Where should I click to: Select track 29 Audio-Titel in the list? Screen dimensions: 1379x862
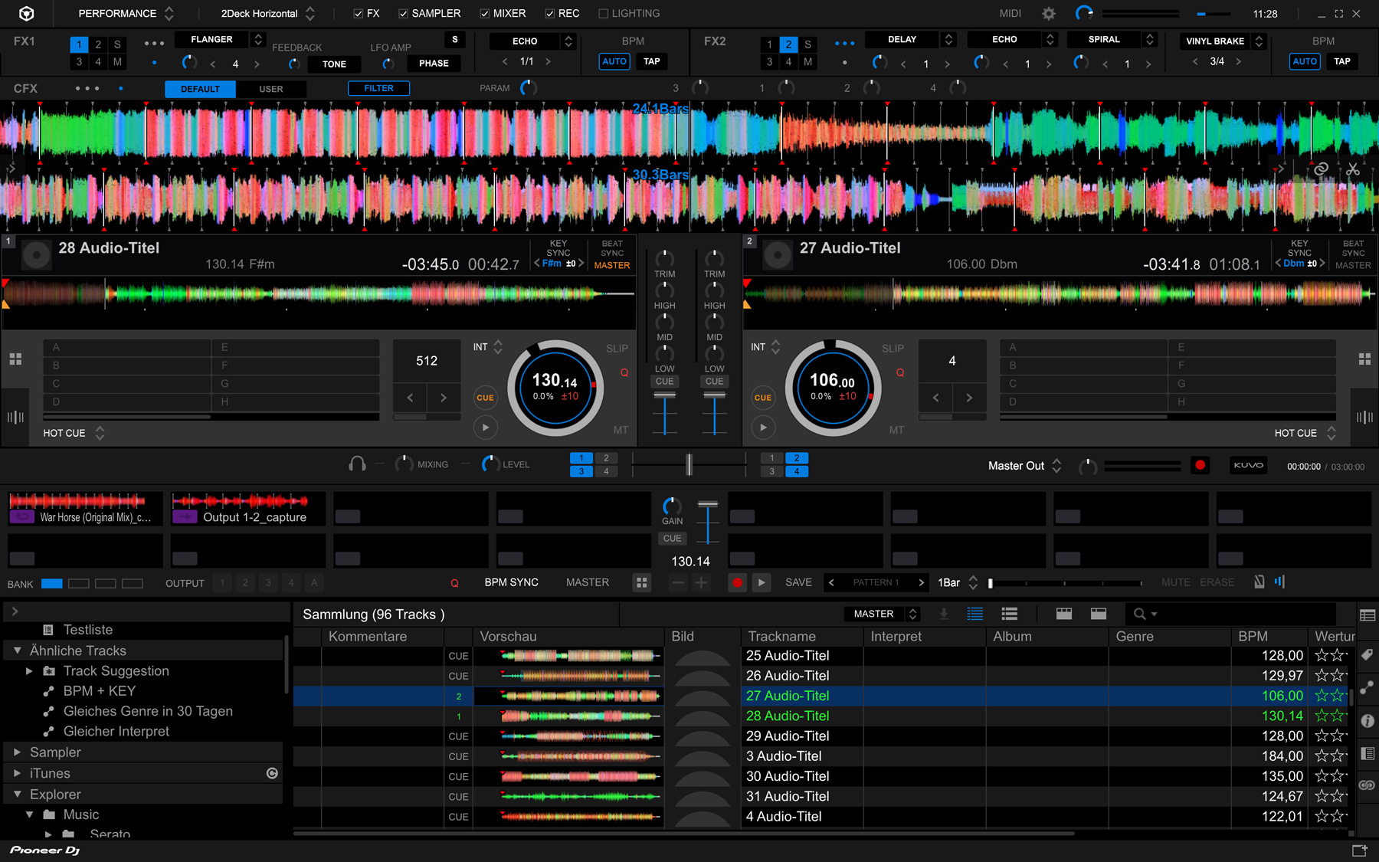pyautogui.click(x=788, y=736)
